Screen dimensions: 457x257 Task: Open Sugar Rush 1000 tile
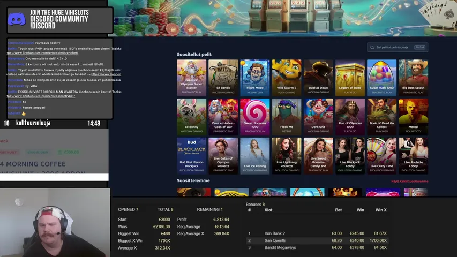[382, 78]
